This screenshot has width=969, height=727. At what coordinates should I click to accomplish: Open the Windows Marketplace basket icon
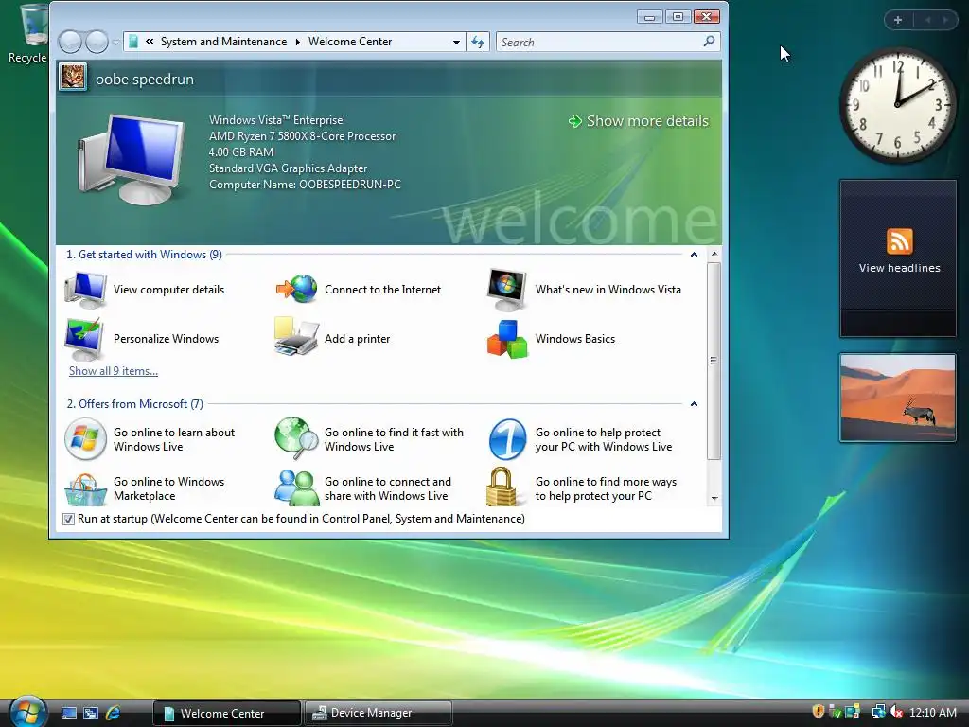coord(85,489)
